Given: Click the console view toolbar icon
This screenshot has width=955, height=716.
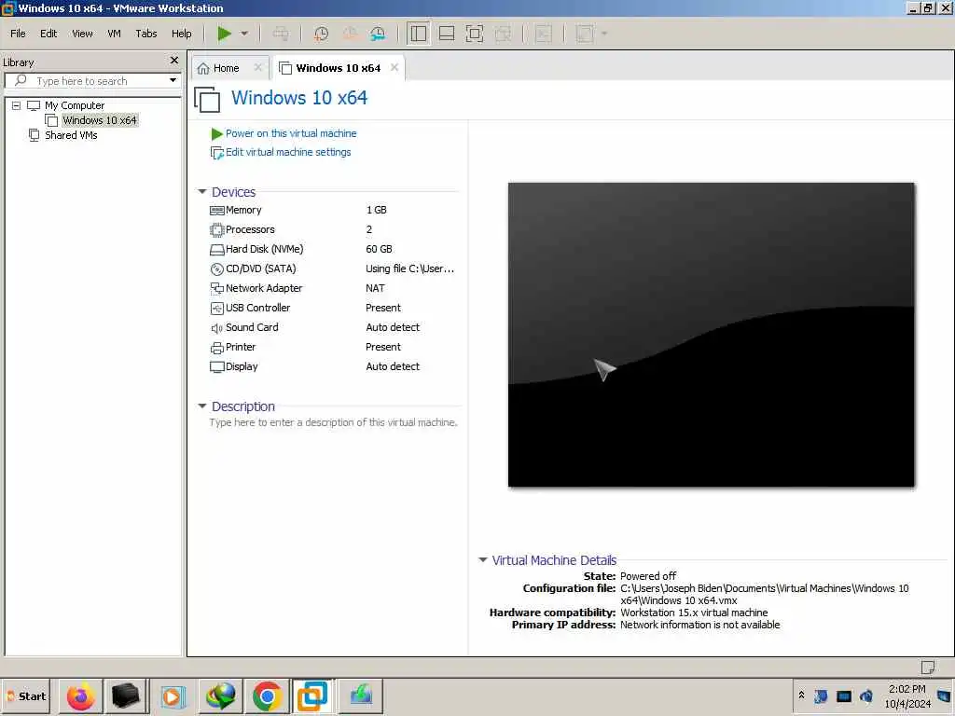Looking at the screenshot, I should (544, 34).
